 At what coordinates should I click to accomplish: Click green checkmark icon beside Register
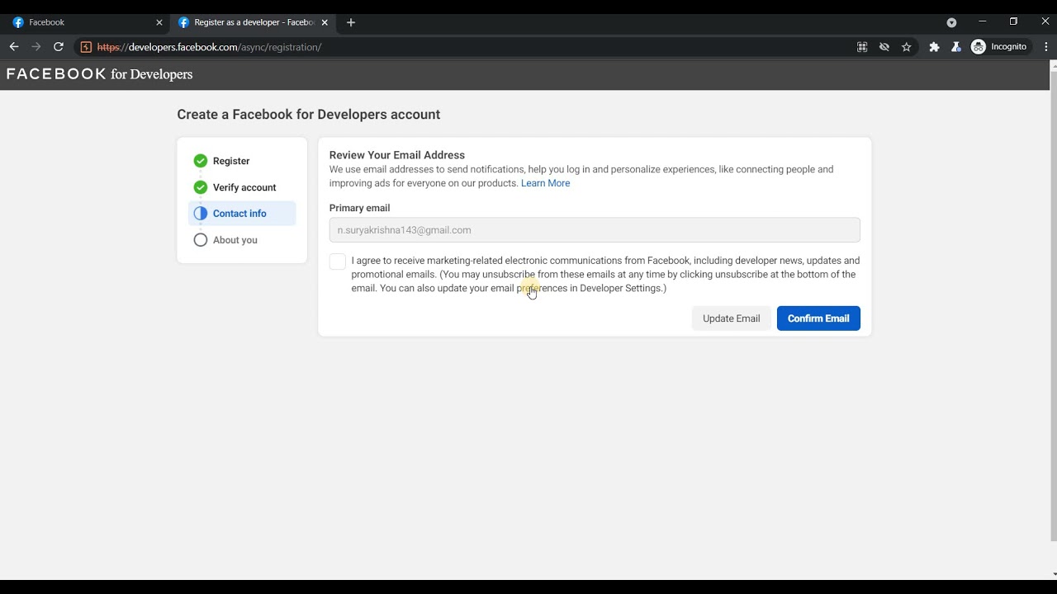[x=200, y=161]
